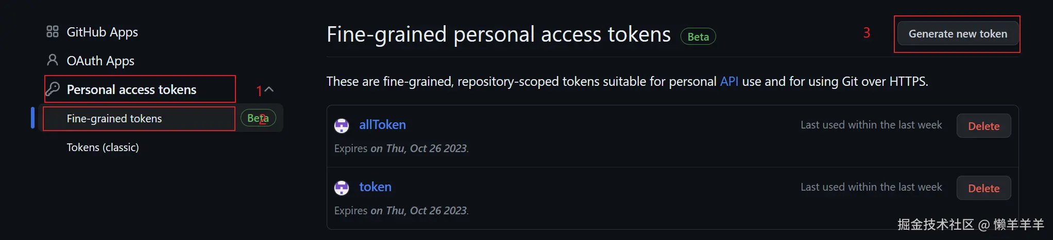
Task: Click the OAuth Apps person icon
Action: (52, 60)
